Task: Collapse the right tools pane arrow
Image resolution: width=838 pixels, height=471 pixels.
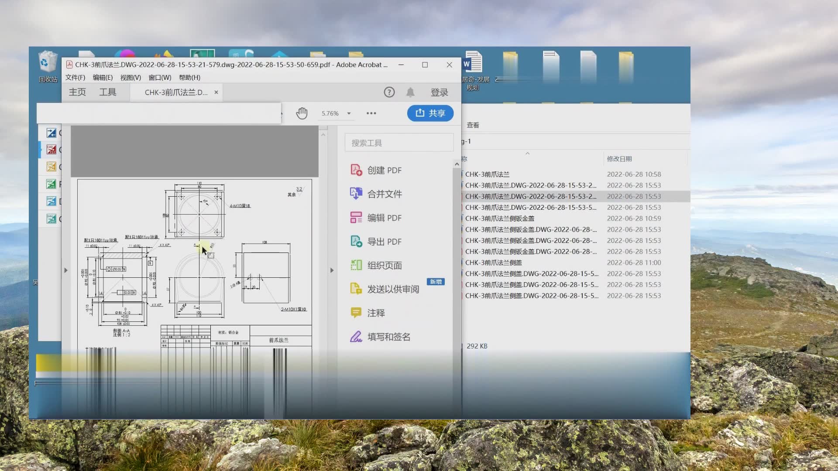Action: tap(332, 270)
